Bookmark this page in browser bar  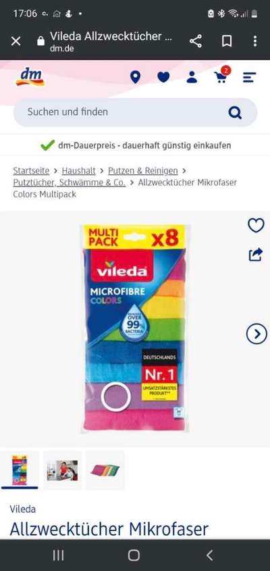click(x=227, y=41)
